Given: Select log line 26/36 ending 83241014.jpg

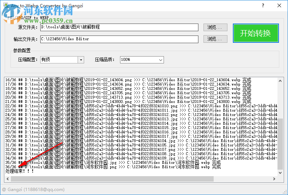Looking at the screenshot, I should pos(141,123).
